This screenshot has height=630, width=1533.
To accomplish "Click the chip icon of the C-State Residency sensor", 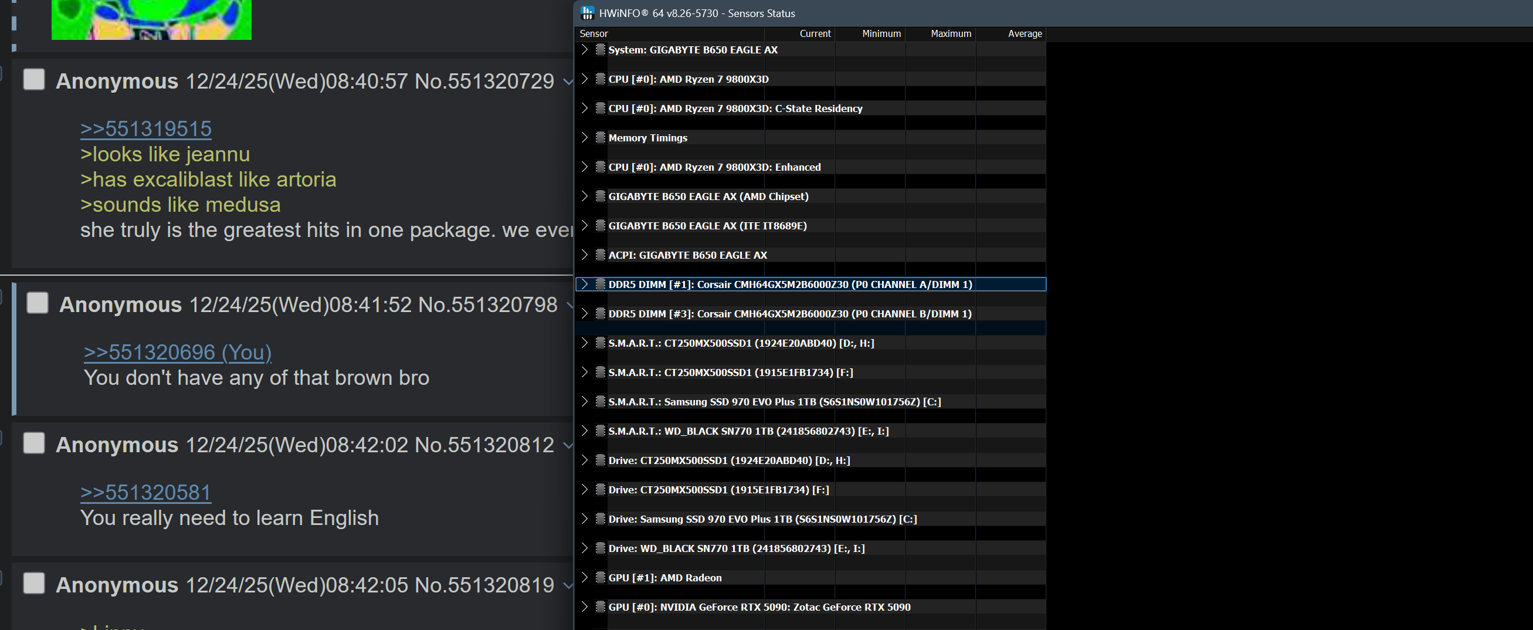I will coord(601,108).
